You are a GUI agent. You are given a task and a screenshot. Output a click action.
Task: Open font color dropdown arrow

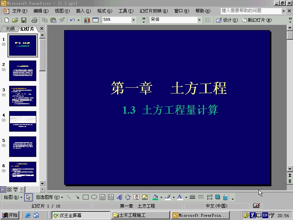click(186, 197)
